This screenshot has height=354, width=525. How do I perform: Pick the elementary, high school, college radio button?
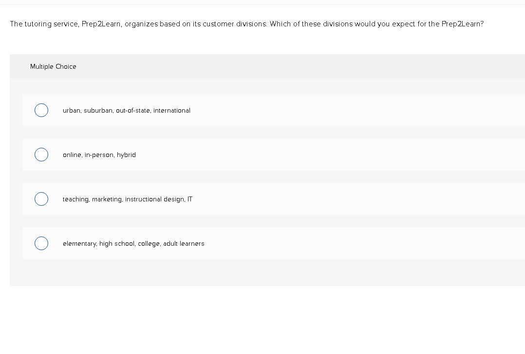(41, 243)
